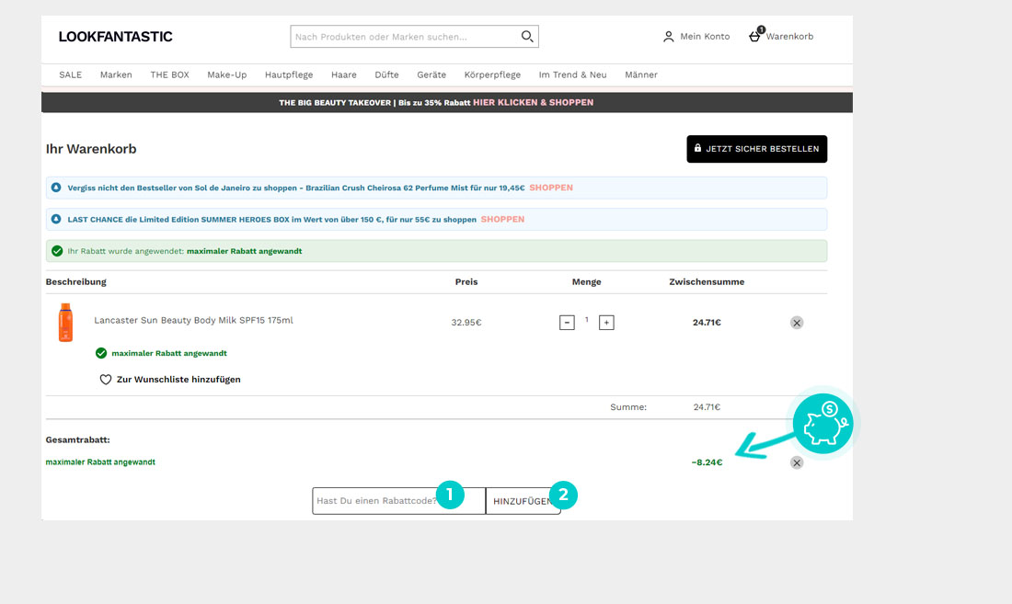Click the Summe 24.71€ total value
1012x604 pixels.
[x=707, y=406]
